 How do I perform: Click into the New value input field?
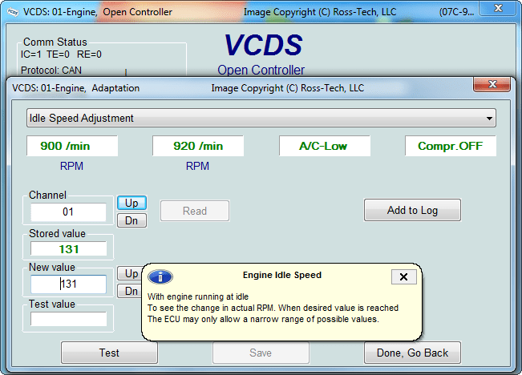coord(68,284)
